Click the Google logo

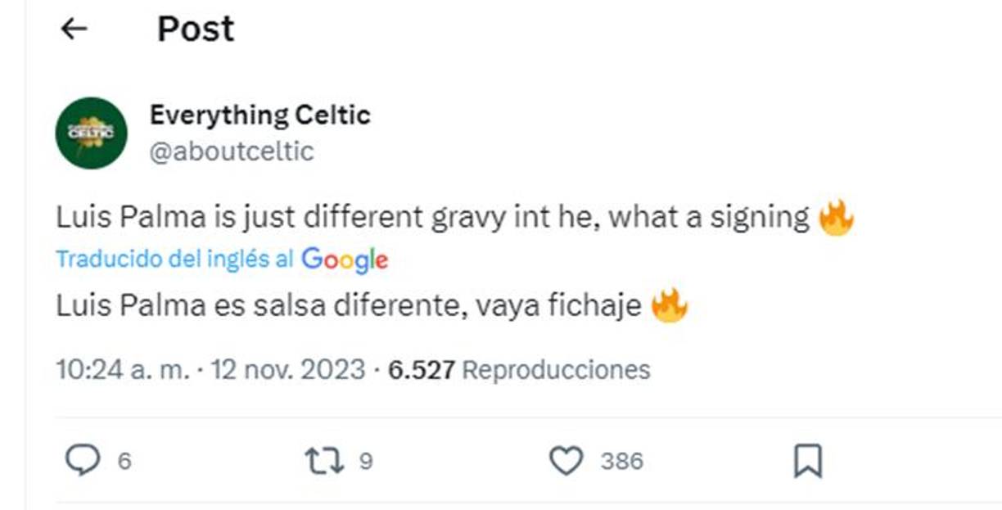pos(345,260)
